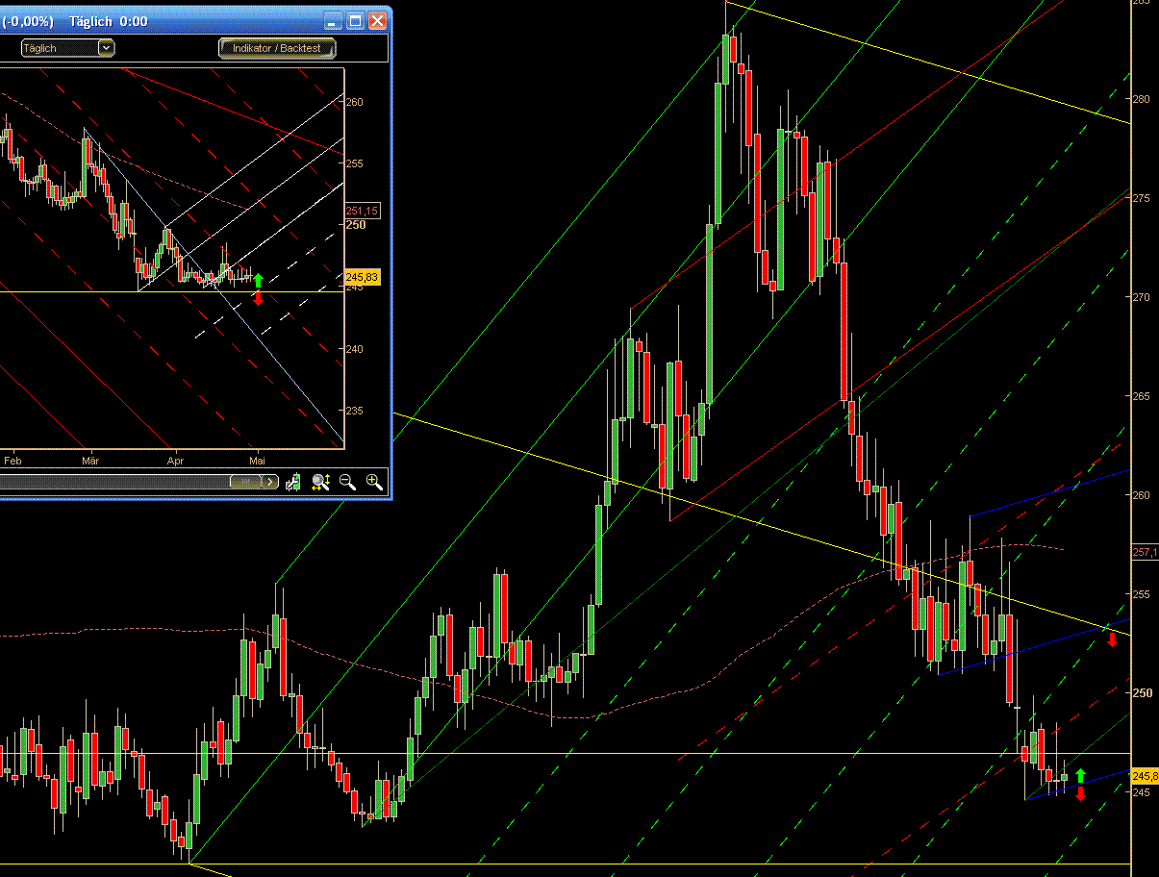Click the yellow 245,83 price label
Screen dimensions: 1159x877
(x=363, y=277)
